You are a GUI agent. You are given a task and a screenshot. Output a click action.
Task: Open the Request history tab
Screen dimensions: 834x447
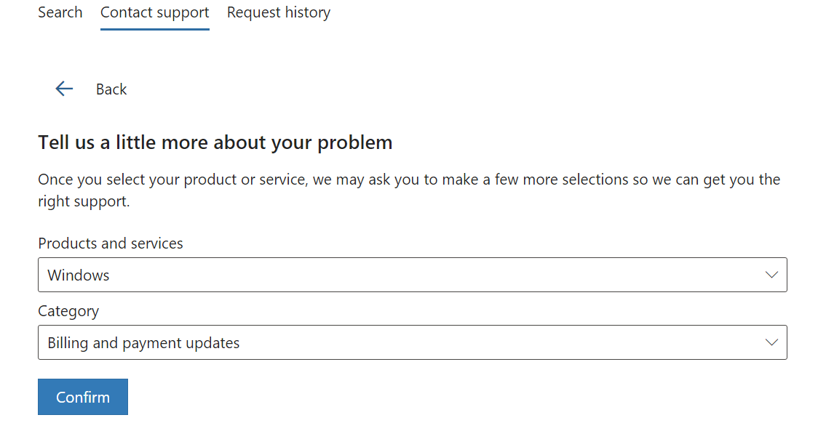tap(278, 12)
